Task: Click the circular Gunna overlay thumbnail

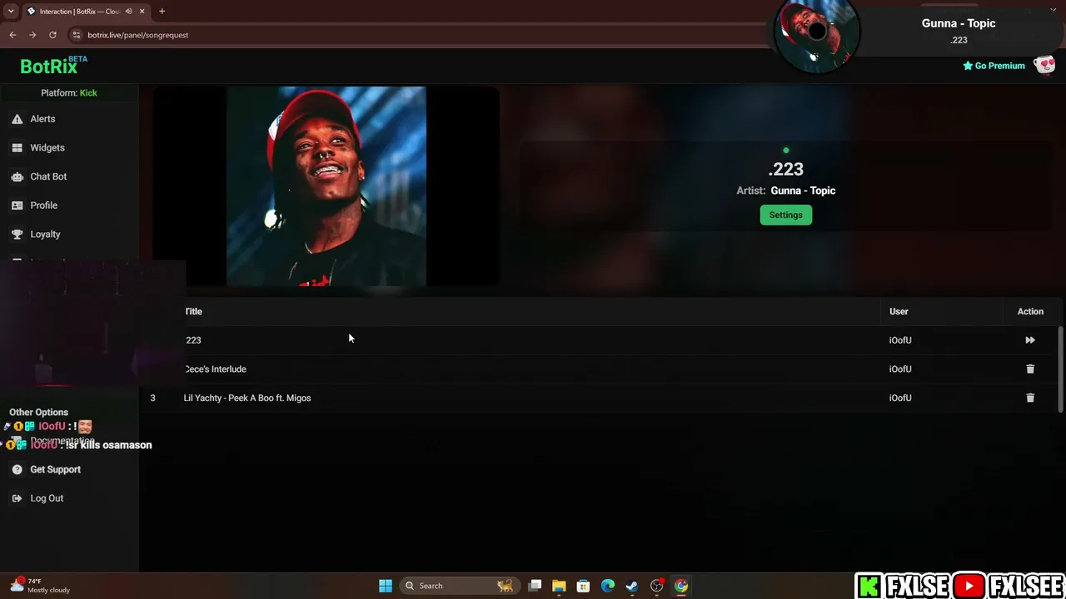Action: [817, 32]
